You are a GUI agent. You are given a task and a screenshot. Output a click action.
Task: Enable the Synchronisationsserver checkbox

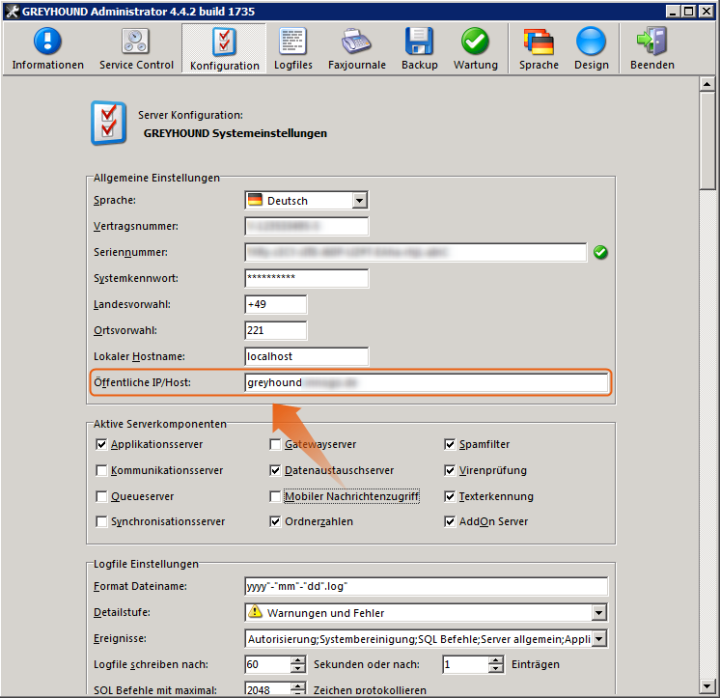[x=101, y=521]
